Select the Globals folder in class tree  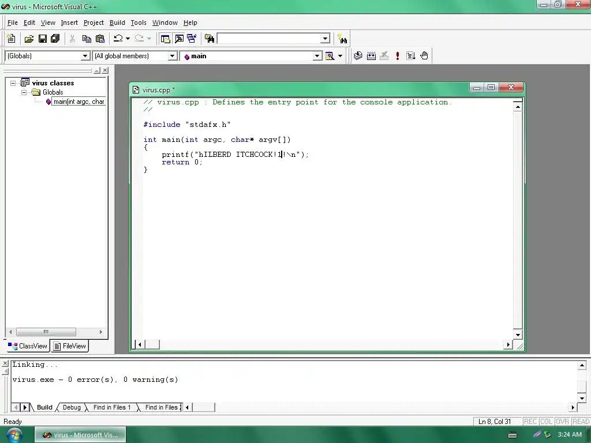pos(53,92)
